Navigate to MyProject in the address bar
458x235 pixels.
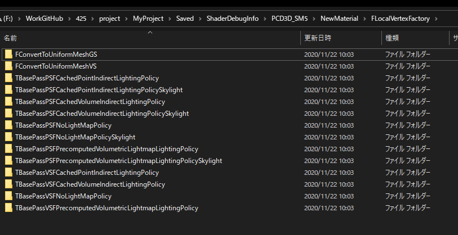coord(148,19)
